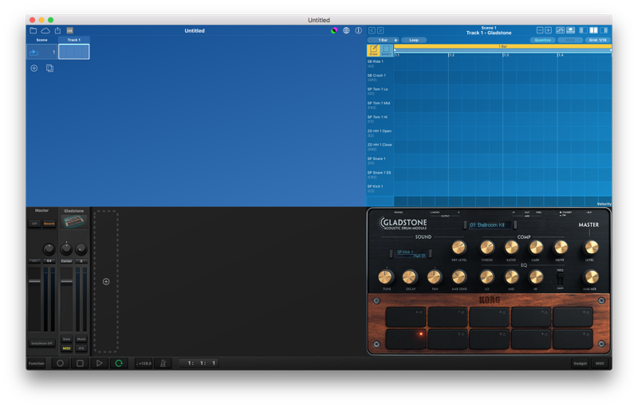This screenshot has width=638, height=407.
Task: Click the Gladstone gadget thumbnail
Action: coord(73,221)
